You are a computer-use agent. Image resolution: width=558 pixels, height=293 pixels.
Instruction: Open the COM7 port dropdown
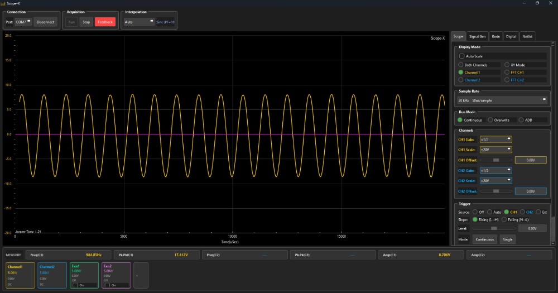tap(23, 22)
